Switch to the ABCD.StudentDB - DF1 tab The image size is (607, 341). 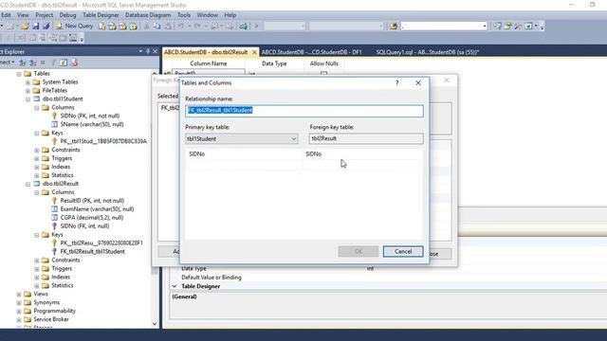tap(312, 52)
